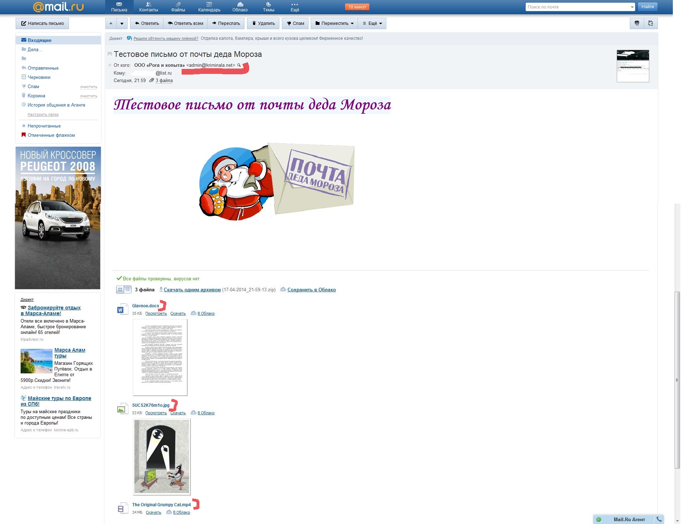Screen dimensions: 681x524
Task: Open the Переместить dropdown
Action: (334, 23)
